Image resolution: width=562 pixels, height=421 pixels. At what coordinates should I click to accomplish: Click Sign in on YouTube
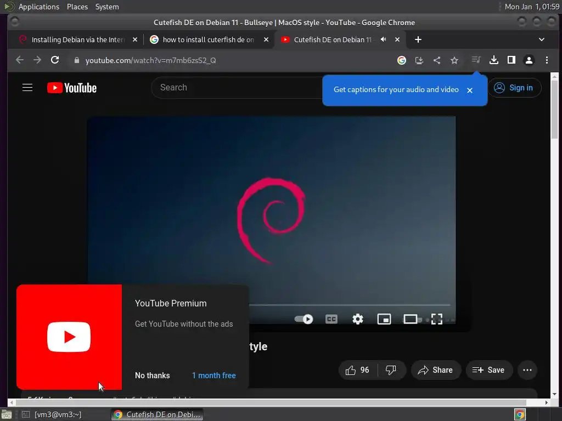pos(514,88)
